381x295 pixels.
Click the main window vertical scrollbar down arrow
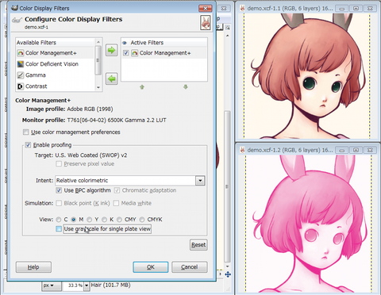click(228, 266)
